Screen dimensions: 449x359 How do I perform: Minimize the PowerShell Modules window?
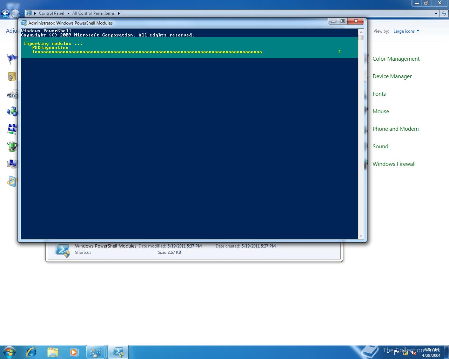pyautogui.click(x=333, y=21)
